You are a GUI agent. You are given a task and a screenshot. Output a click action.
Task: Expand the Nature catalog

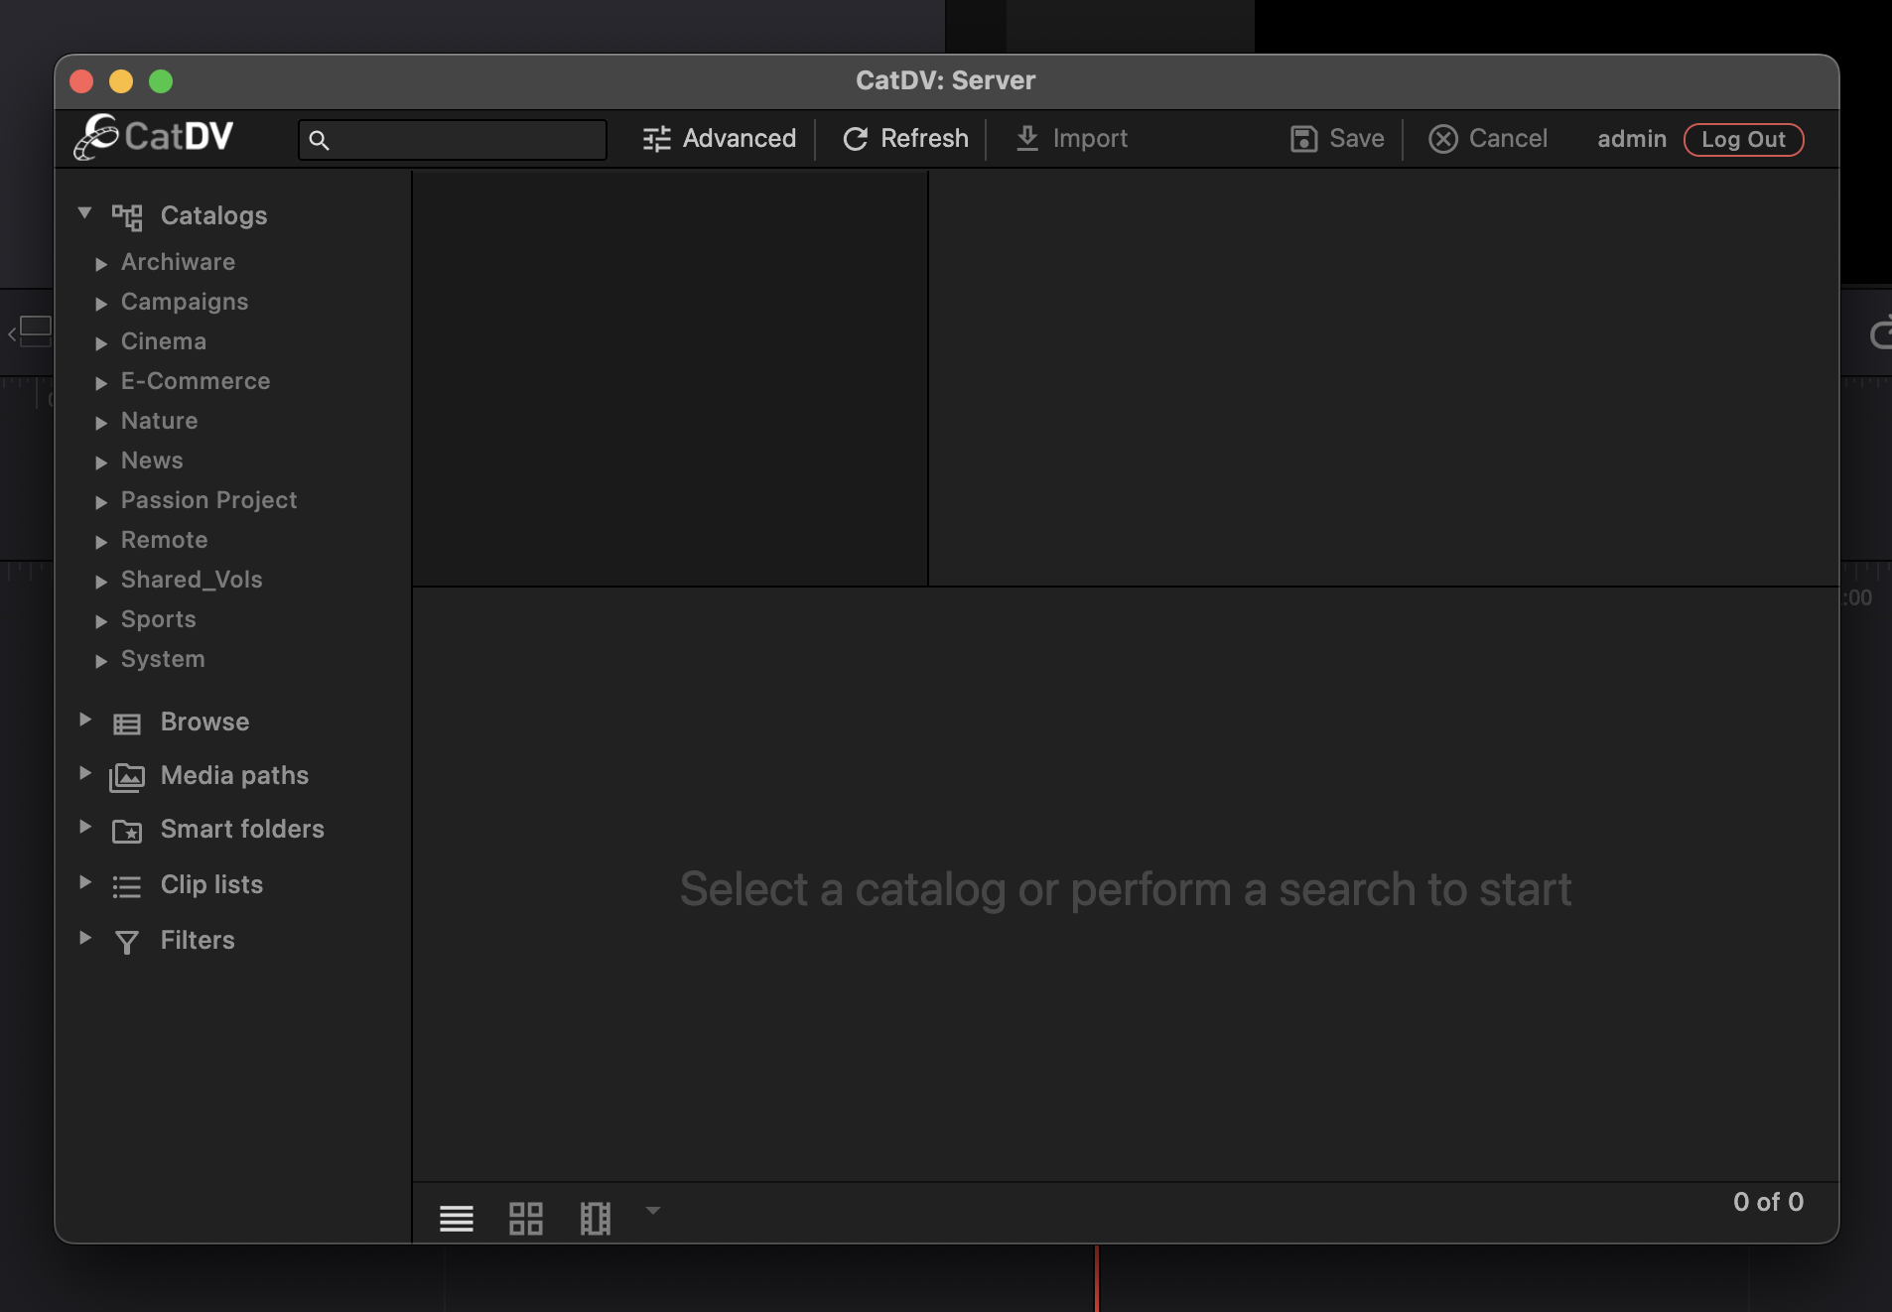point(101,423)
